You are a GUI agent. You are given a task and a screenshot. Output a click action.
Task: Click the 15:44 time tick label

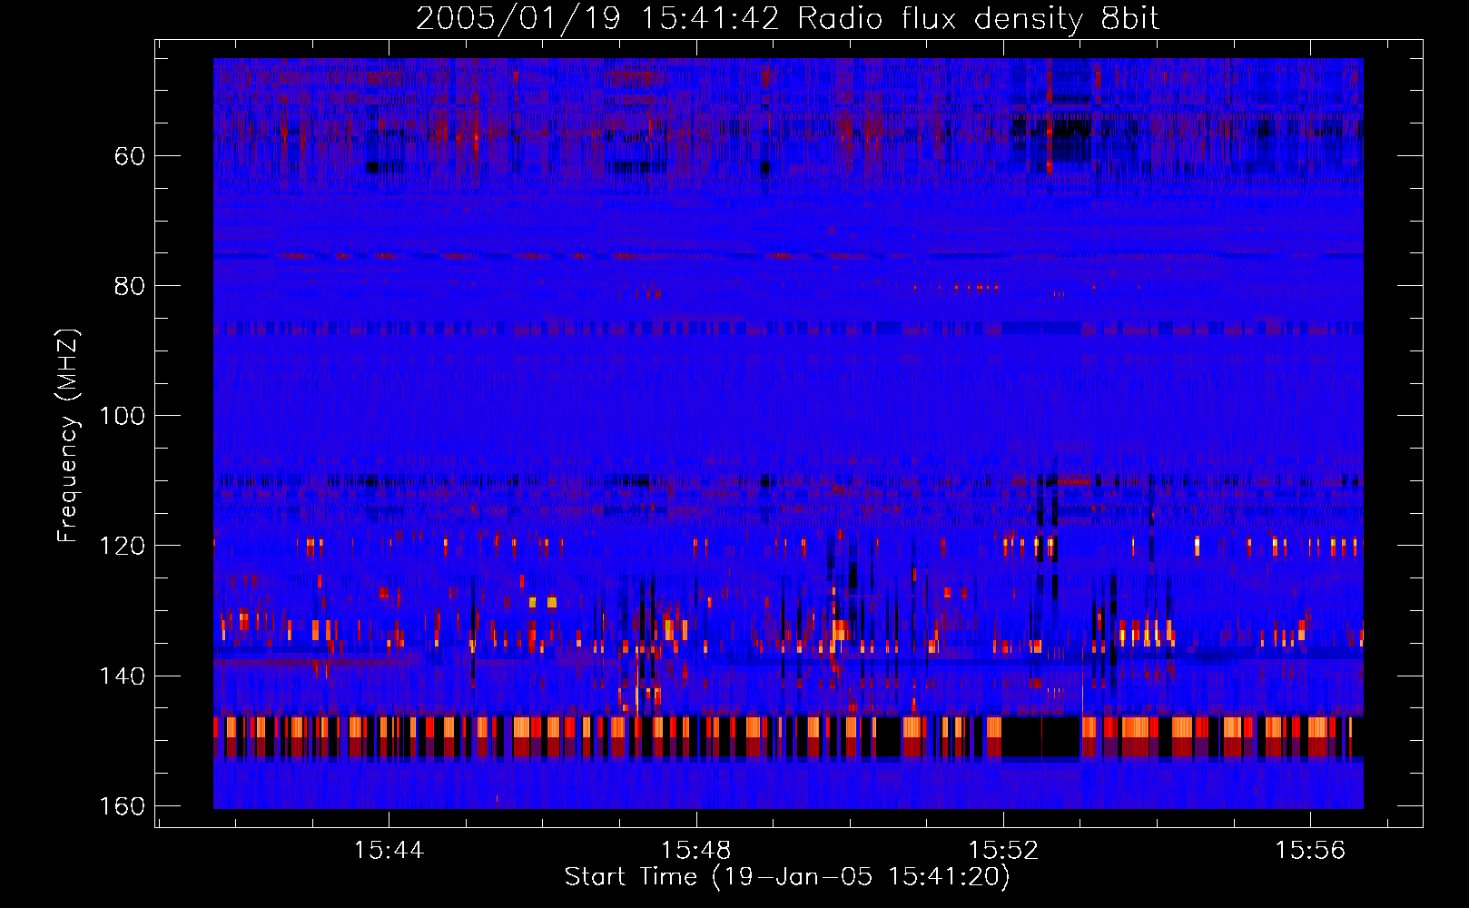pos(389,851)
